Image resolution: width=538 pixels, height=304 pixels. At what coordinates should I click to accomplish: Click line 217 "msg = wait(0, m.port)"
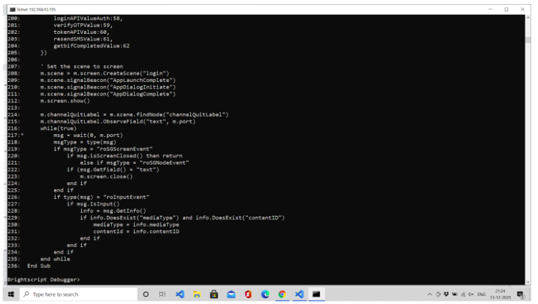88,135
